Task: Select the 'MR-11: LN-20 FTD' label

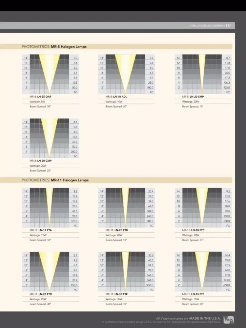Action: 41,294
